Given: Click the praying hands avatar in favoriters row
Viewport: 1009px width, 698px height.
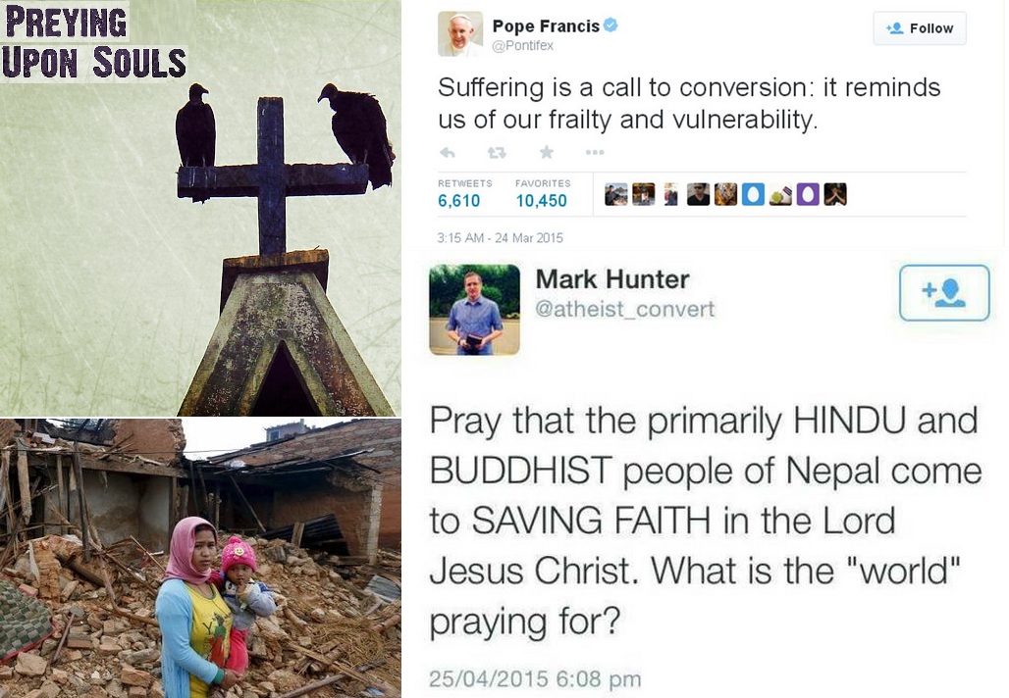Looking at the screenshot, I should tap(835, 194).
